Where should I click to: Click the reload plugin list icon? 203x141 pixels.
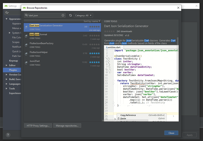tap(70, 15)
